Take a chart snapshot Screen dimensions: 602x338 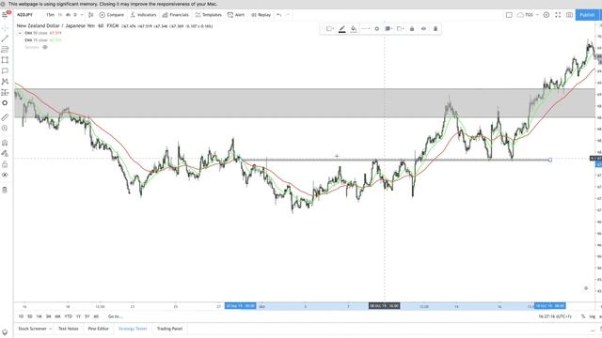click(569, 15)
